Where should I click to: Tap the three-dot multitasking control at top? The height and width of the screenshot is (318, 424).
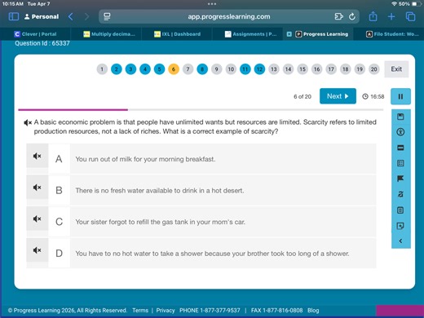pyautogui.click(x=212, y=4)
